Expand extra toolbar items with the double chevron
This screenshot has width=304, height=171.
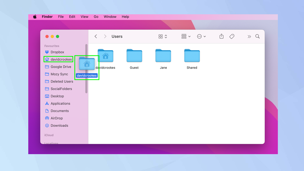249,36
